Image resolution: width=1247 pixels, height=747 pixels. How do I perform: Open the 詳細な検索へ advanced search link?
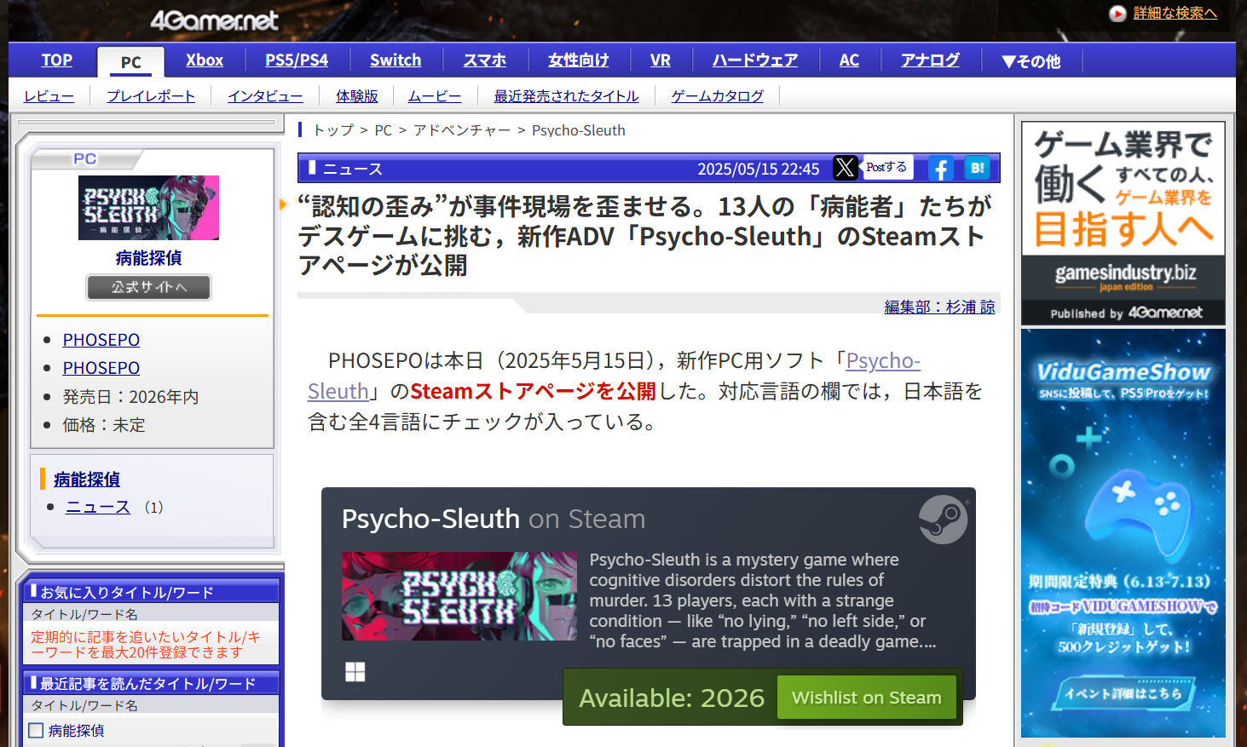tap(1175, 13)
